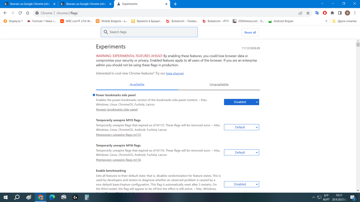Click the network status tray icon
The height and width of the screenshot is (202, 360).
pyautogui.click(x=319, y=197)
